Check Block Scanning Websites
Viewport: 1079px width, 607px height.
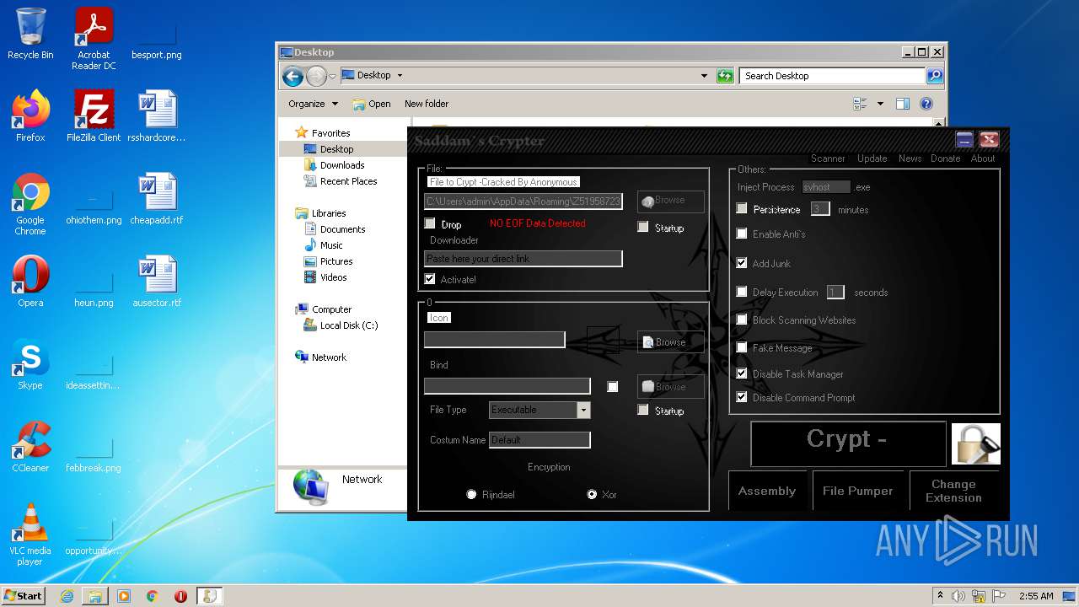(742, 320)
